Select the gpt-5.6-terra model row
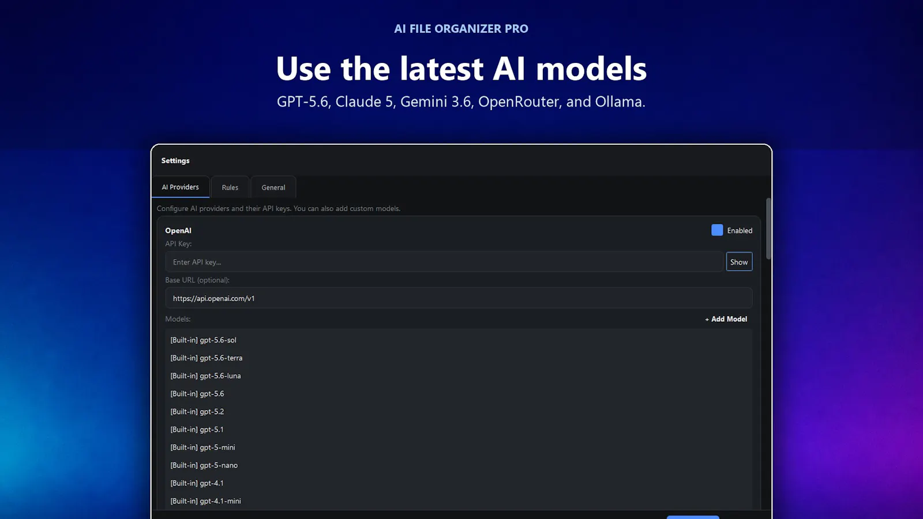 459,358
